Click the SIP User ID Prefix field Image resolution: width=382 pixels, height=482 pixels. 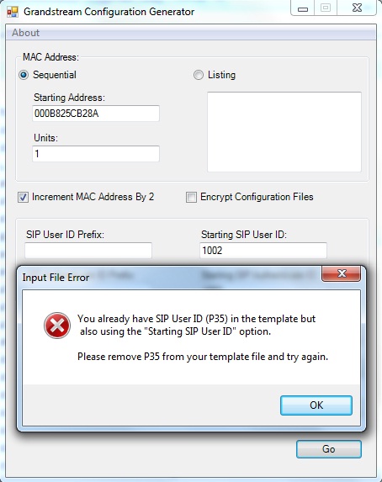88,251
